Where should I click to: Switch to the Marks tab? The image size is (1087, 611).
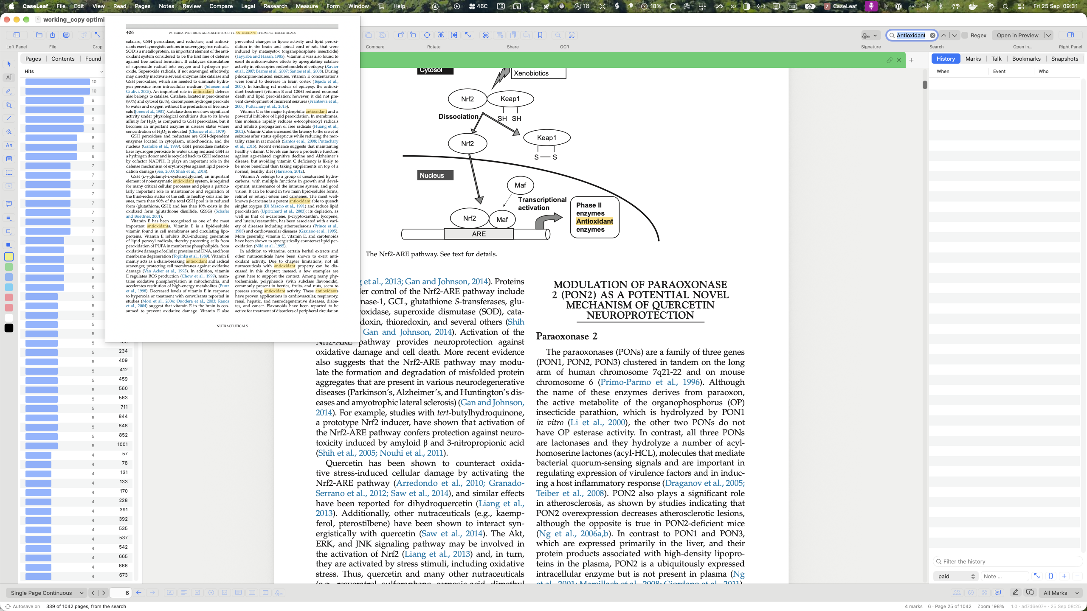(x=973, y=59)
